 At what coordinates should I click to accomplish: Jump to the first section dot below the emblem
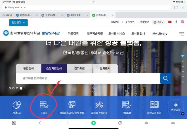[x=183, y=61]
